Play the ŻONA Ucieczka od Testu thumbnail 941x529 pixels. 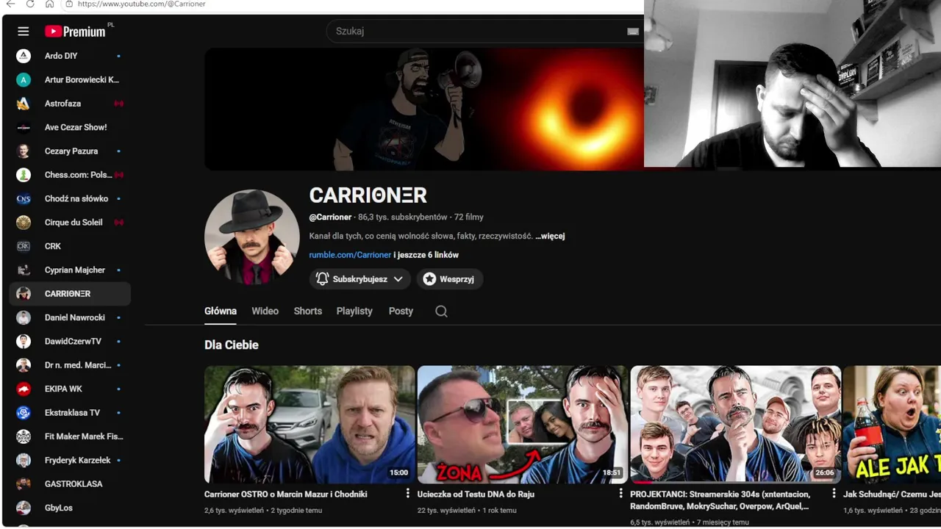(523, 424)
